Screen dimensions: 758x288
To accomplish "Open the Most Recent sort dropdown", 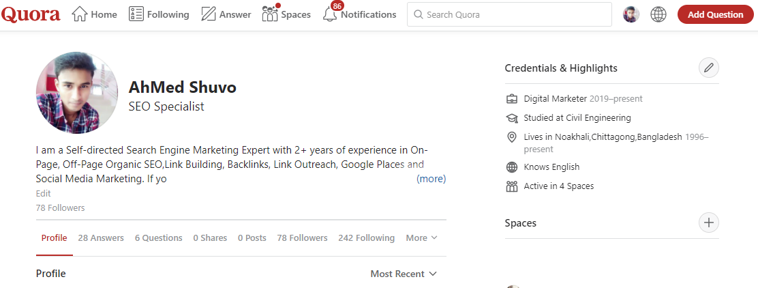I will [x=402, y=274].
